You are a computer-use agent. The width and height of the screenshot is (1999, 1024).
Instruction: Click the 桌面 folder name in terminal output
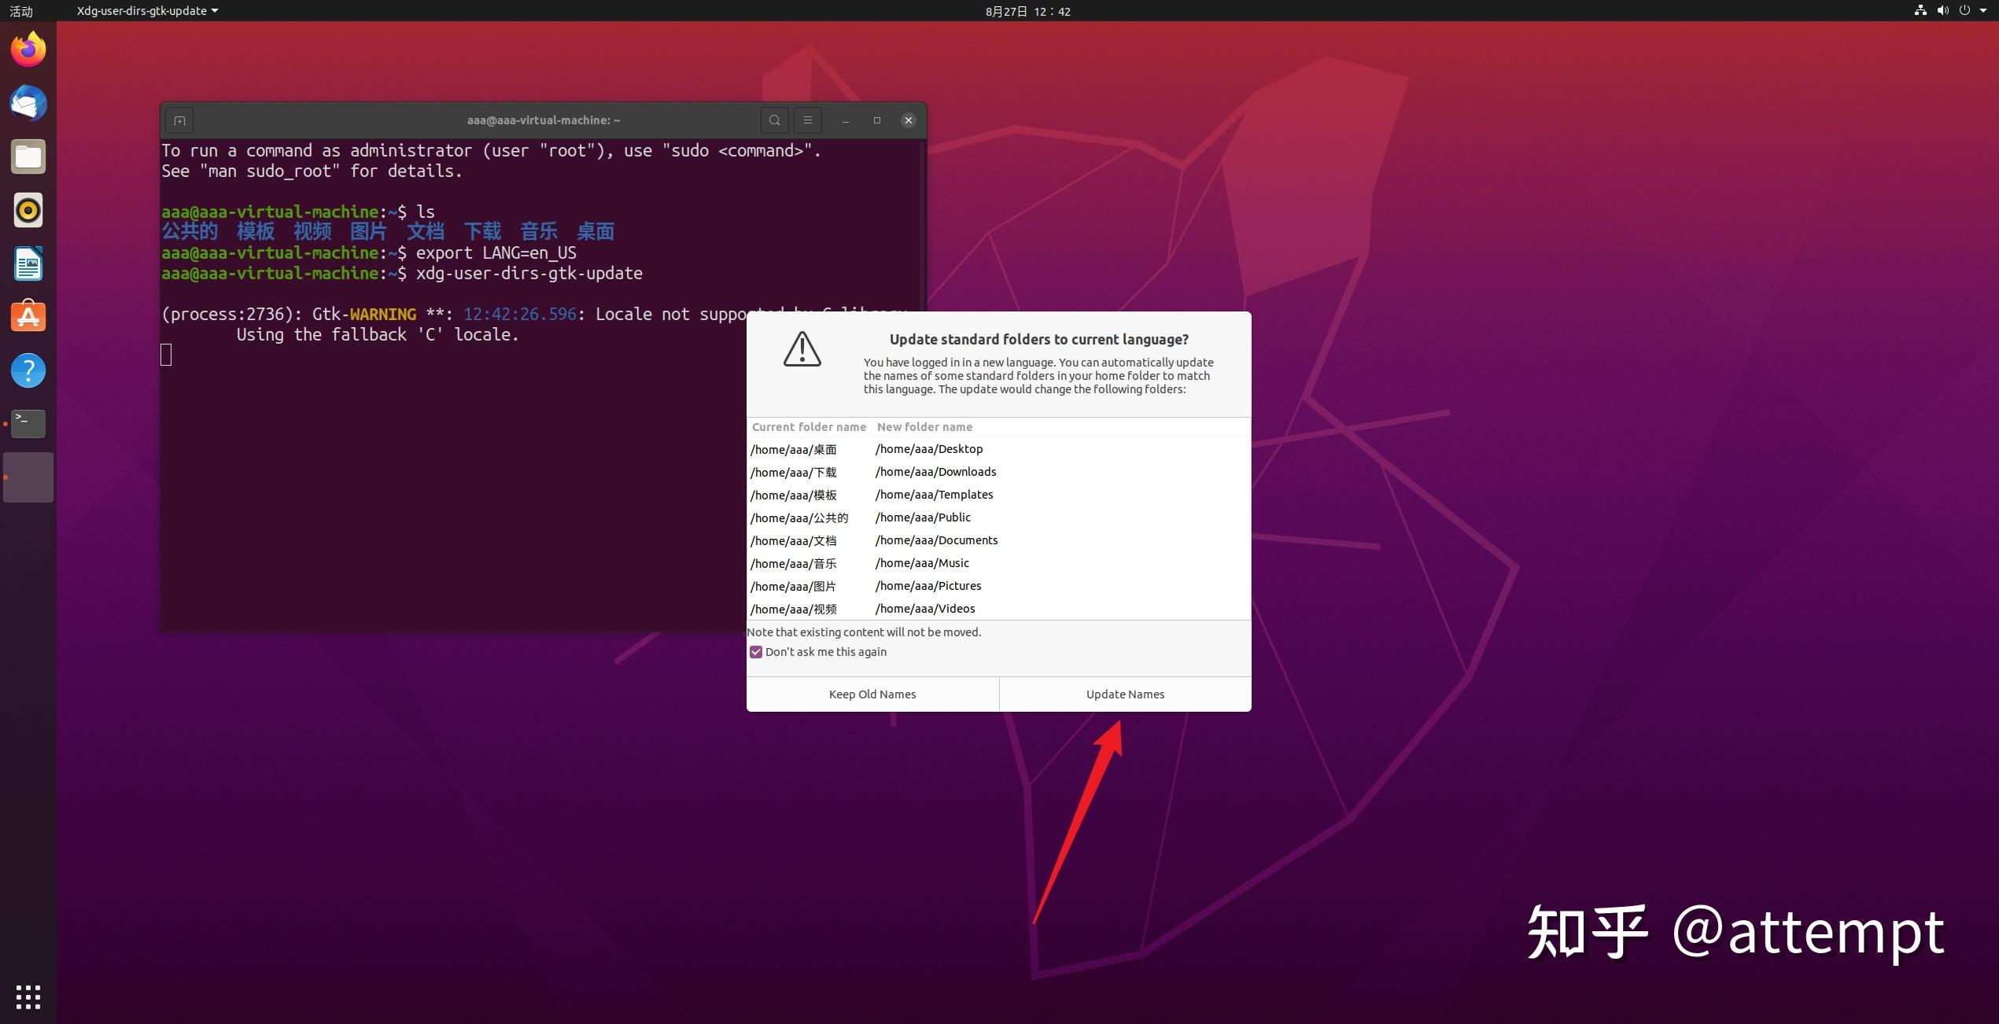coord(595,231)
